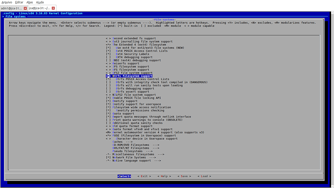This screenshot has height=188, width=334.
Task: Select Report quota messages through netlink
Action: (149, 117)
